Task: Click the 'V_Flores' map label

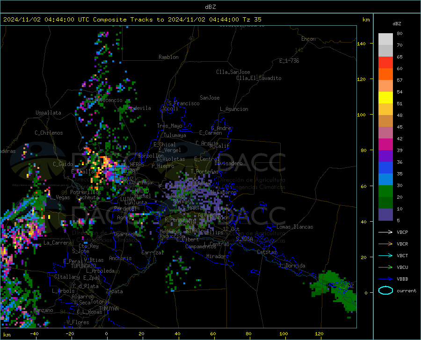Action: click(x=78, y=322)
